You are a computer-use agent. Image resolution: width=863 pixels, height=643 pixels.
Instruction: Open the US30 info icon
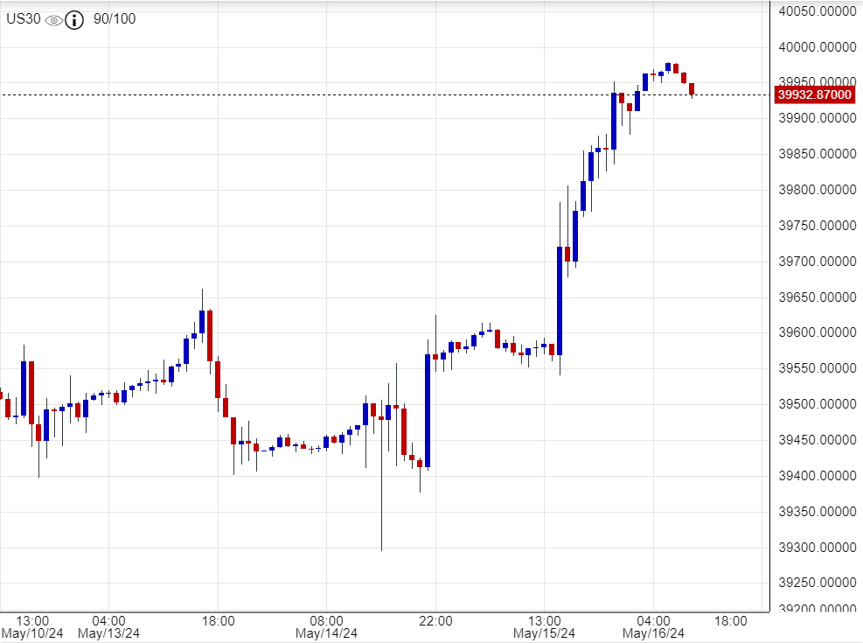point(75,19)
